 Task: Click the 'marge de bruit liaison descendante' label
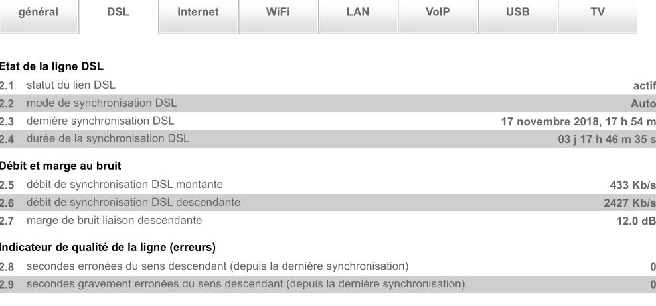114,219
